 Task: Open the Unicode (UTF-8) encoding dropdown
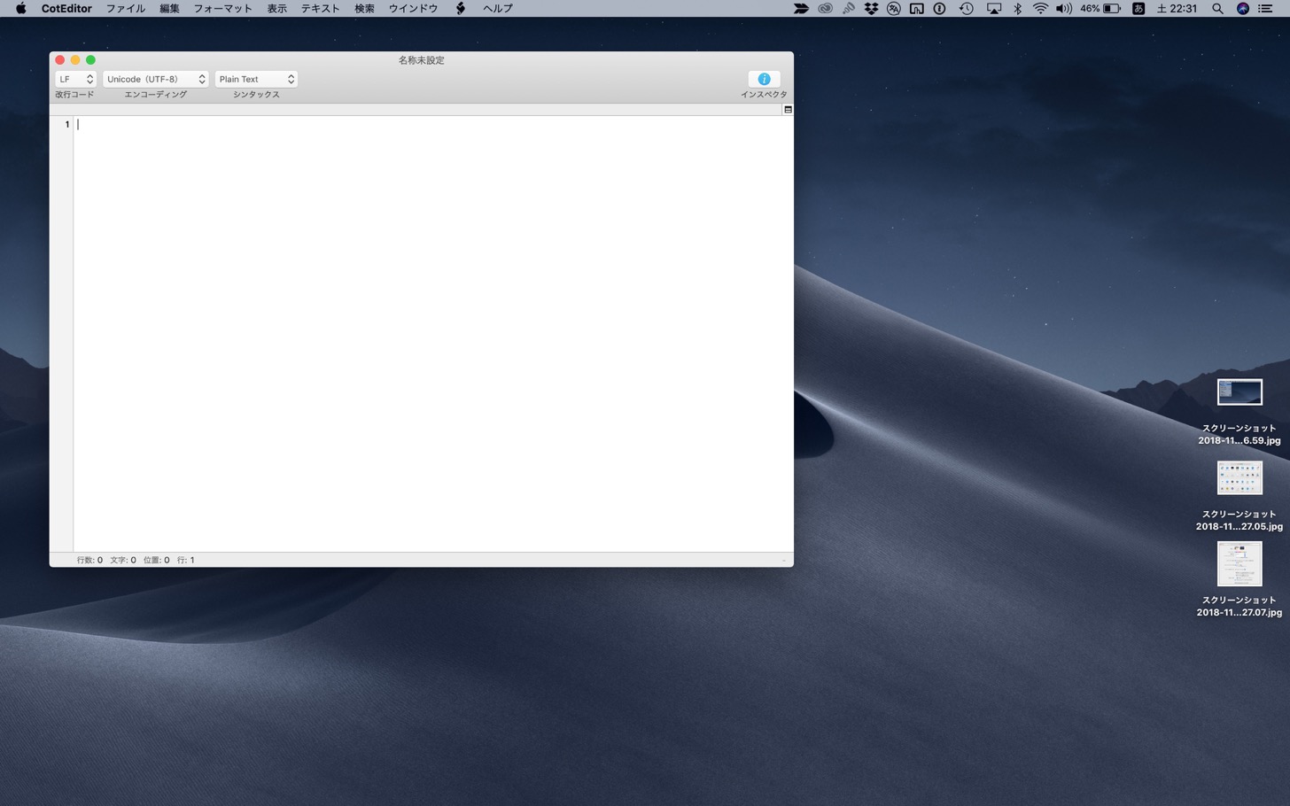point(155,79)
